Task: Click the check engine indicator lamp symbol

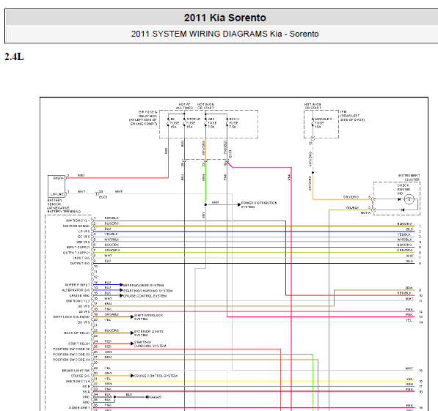Action: click(409, 199)
